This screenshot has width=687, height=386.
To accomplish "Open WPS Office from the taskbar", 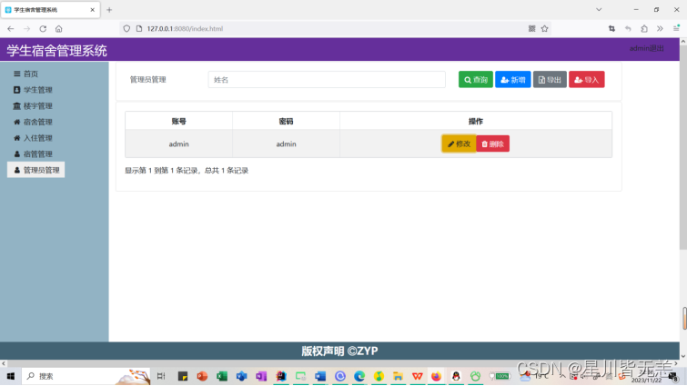I will tap(417, 376).
